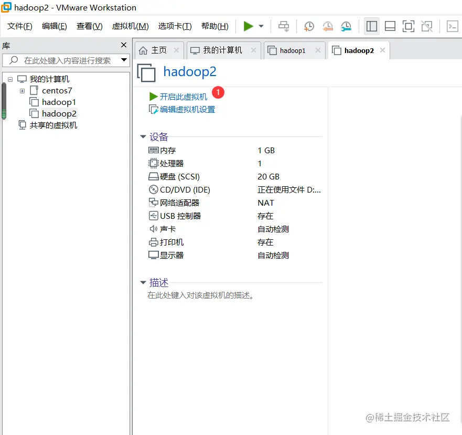462x435 pixels.
Task: Click the 处理器 processor device icon
Action: tap(153, 163)
